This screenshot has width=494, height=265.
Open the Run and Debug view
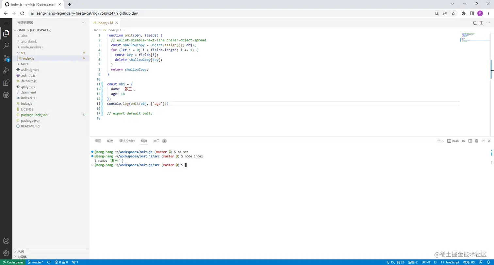[x=6, y=70]
